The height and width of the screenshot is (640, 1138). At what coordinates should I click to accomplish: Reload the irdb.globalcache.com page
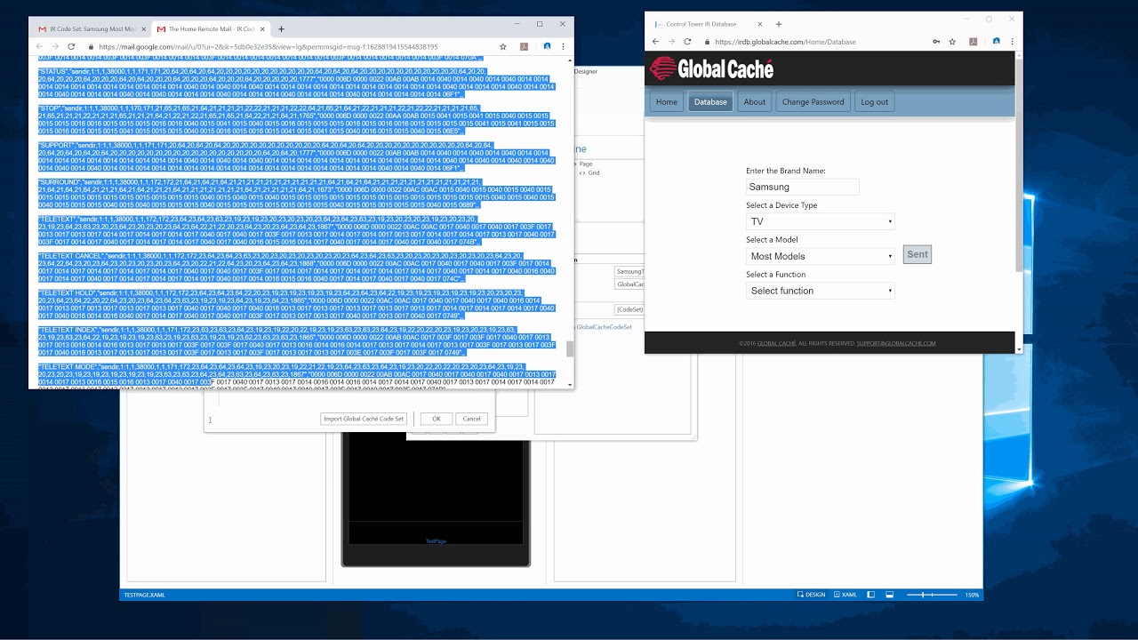click(x=687, y=41)
